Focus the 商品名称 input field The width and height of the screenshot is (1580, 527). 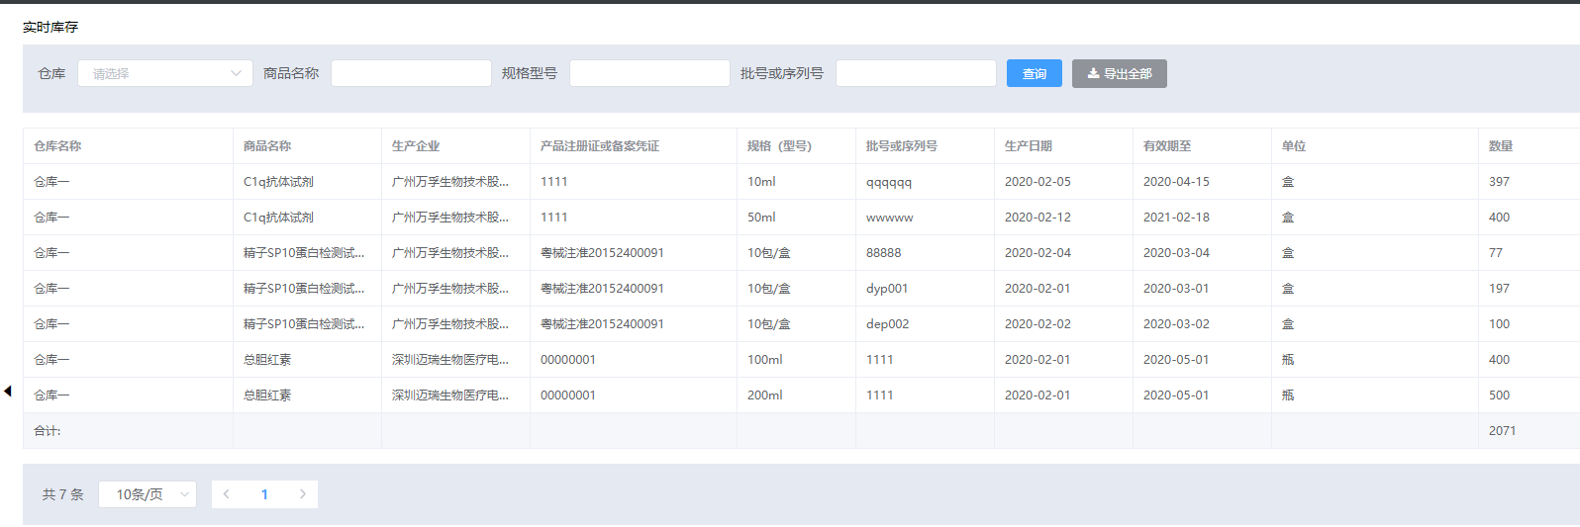411,73
